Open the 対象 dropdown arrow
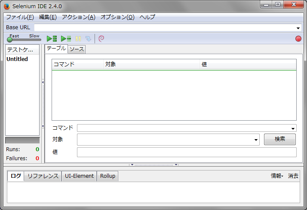 pos(256,140)
